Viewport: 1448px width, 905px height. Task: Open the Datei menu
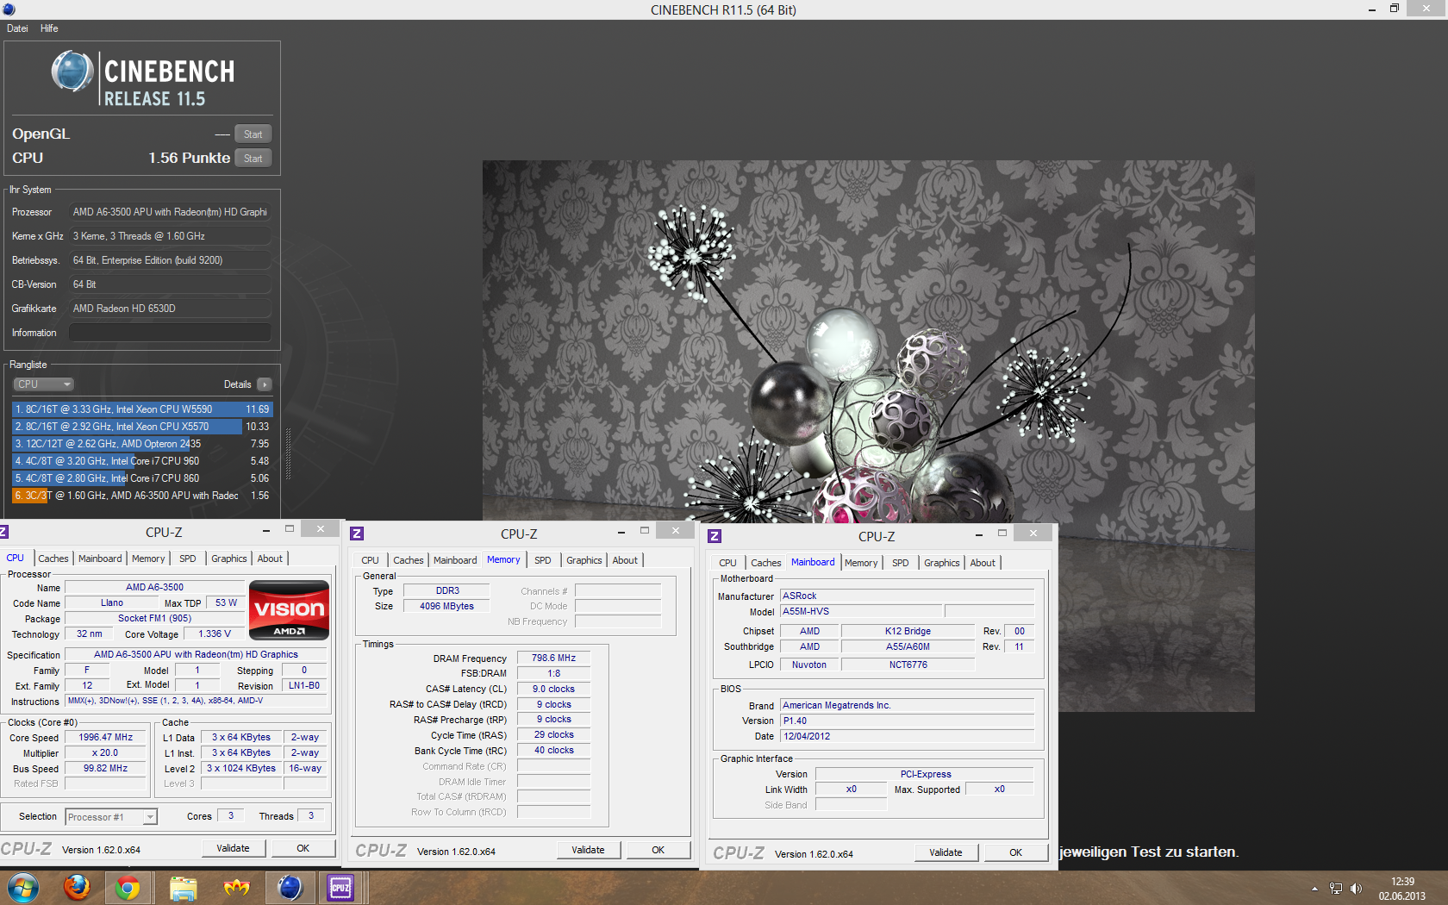17,28
